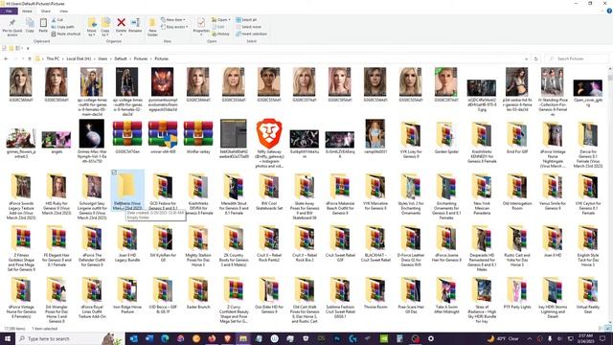
Task: Click Select none in the ribbon
Action: [x=248, y=27]
